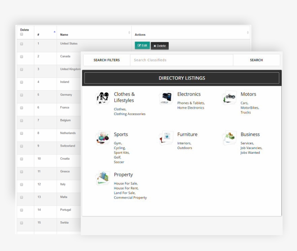This screenshot has height=251, width=297.
Task: Toggle sorting on the Name column
Action: click(129, 32)
